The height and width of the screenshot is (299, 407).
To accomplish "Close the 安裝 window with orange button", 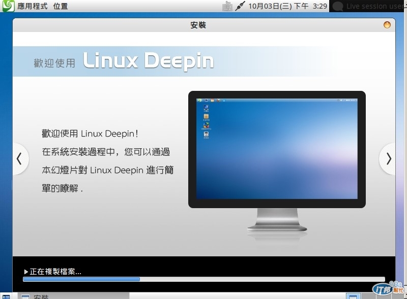I will click(x=387, y=25).
